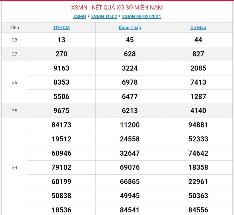The height and width of the screenshot is (215, 234).
Task: Select the G5 prize row label
Action: [14, 111]
